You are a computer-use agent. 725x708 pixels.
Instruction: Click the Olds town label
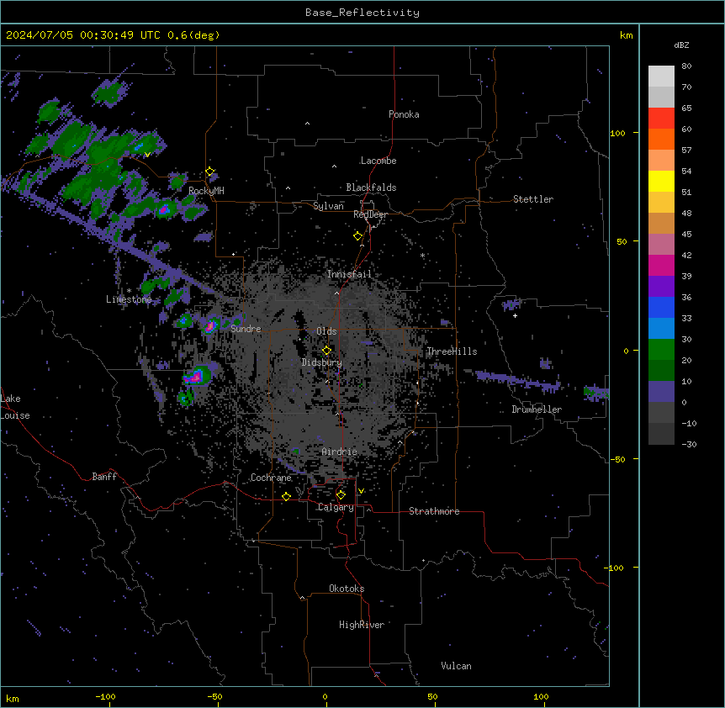tap(326, 331)
